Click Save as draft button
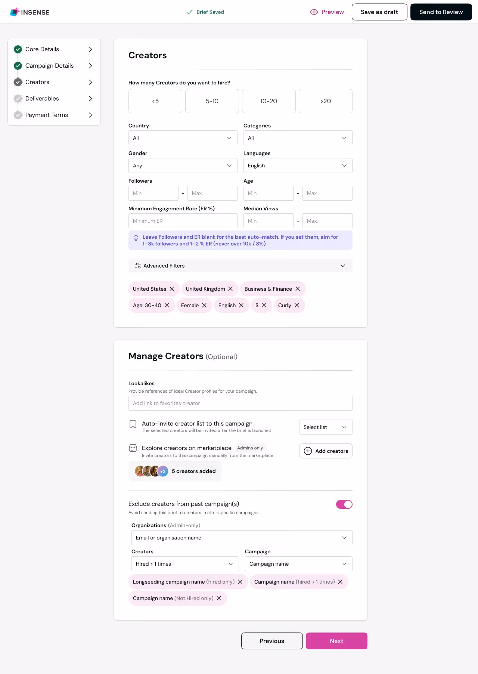This screenshot has height=674, width=478. coord(379,12)
